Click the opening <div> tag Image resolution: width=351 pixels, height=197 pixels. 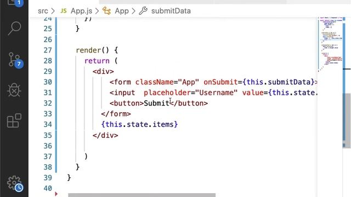103,72
